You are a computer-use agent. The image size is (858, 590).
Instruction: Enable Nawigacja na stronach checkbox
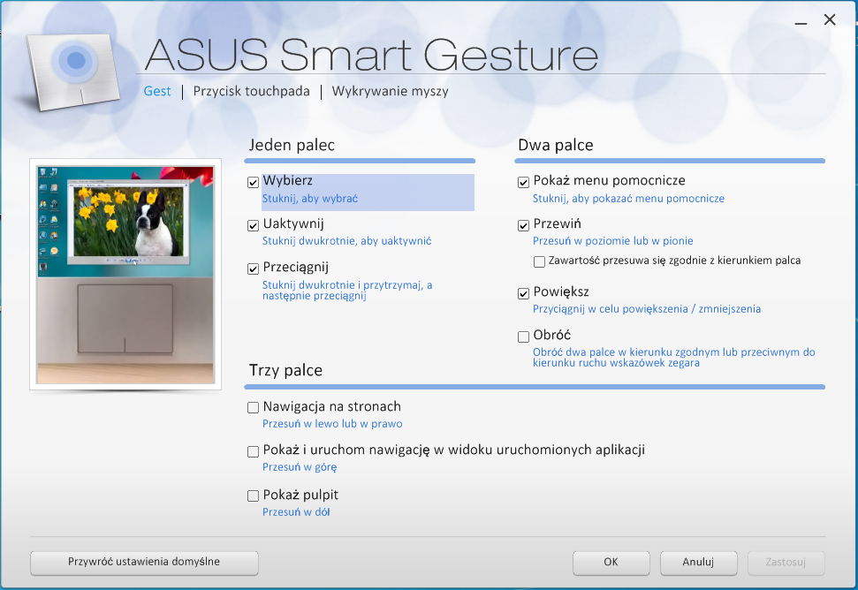pyautogui.click(x=253, y=407)
